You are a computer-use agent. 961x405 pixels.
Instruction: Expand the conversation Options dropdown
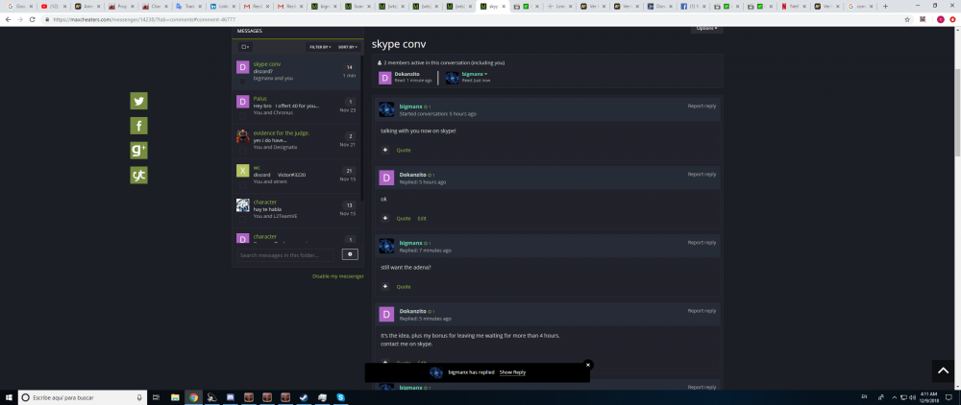click(706, 28)
